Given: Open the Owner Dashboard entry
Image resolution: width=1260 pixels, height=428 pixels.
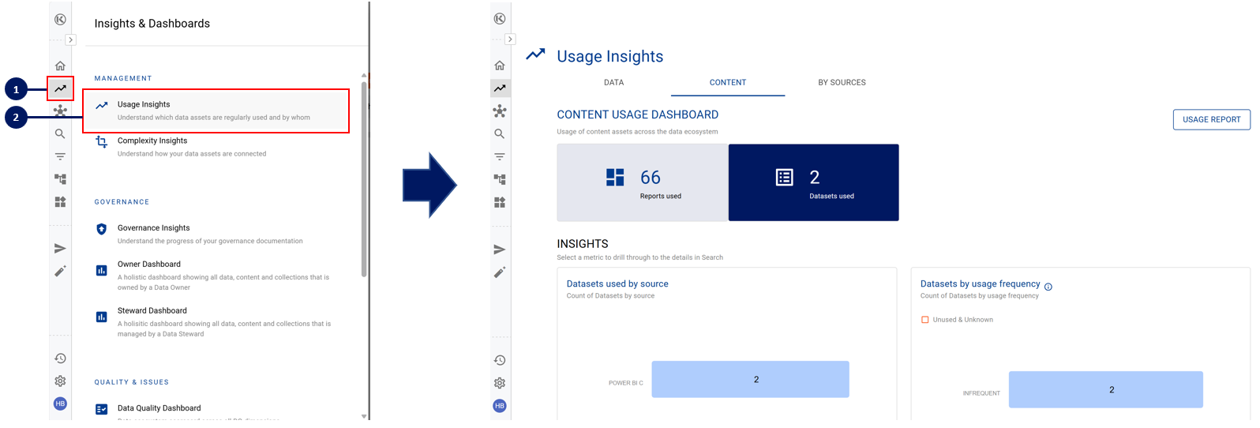Looking at the screenshot, I should (149, 265).
